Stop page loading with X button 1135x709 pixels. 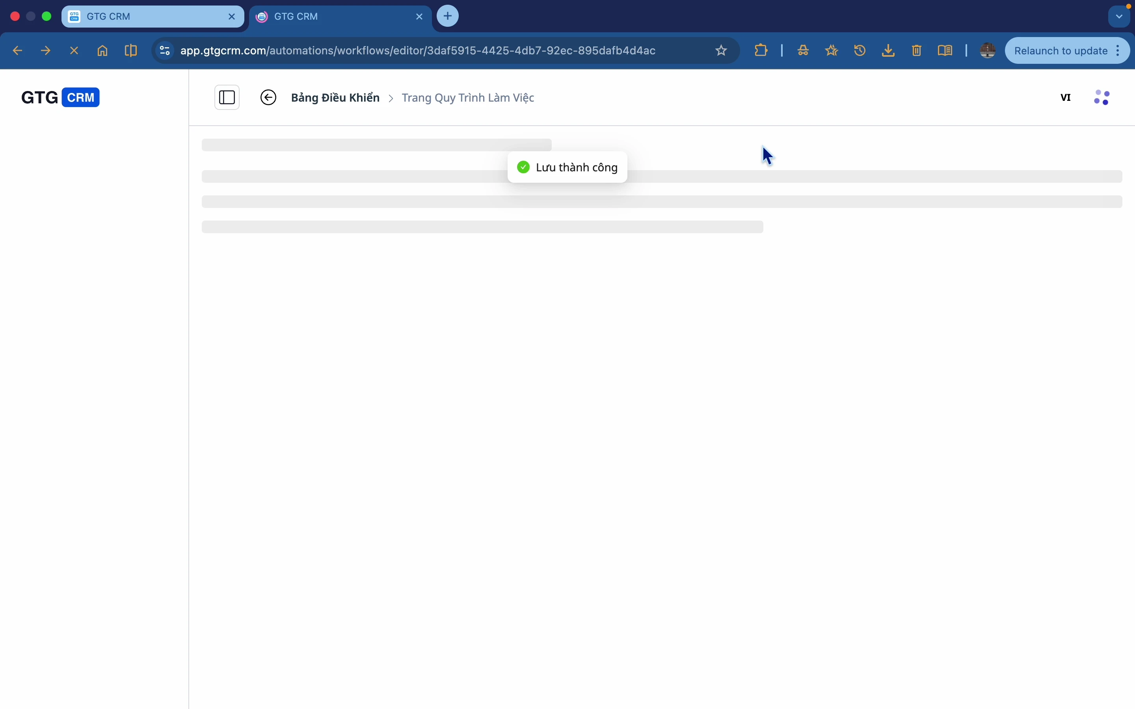[x=74, y=51]
